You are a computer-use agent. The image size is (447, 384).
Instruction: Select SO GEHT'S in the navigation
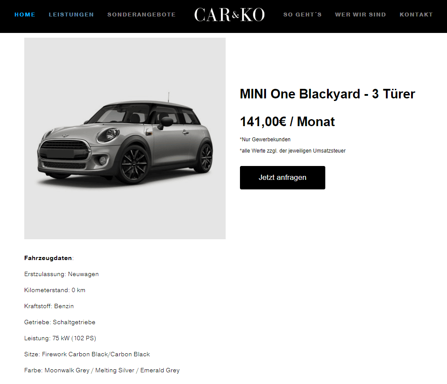tap(302, 15)
